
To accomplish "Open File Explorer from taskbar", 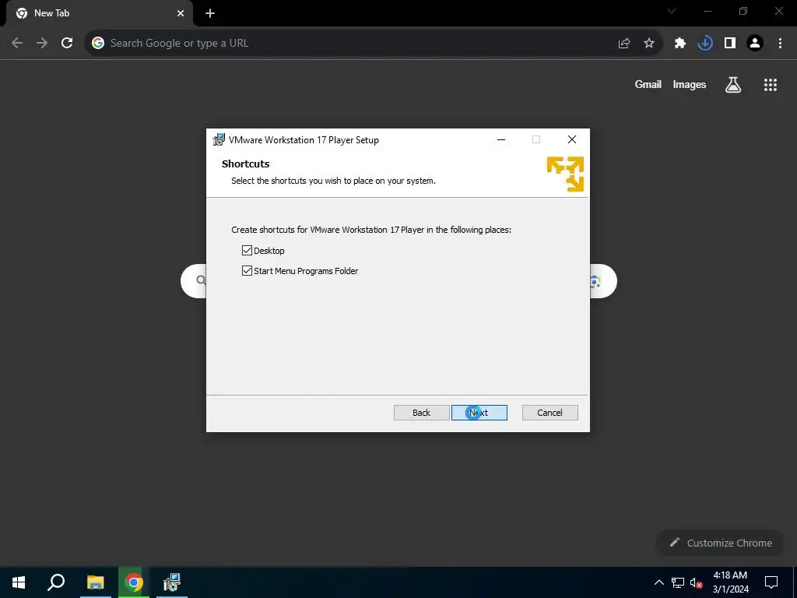I will pos(95,582).
